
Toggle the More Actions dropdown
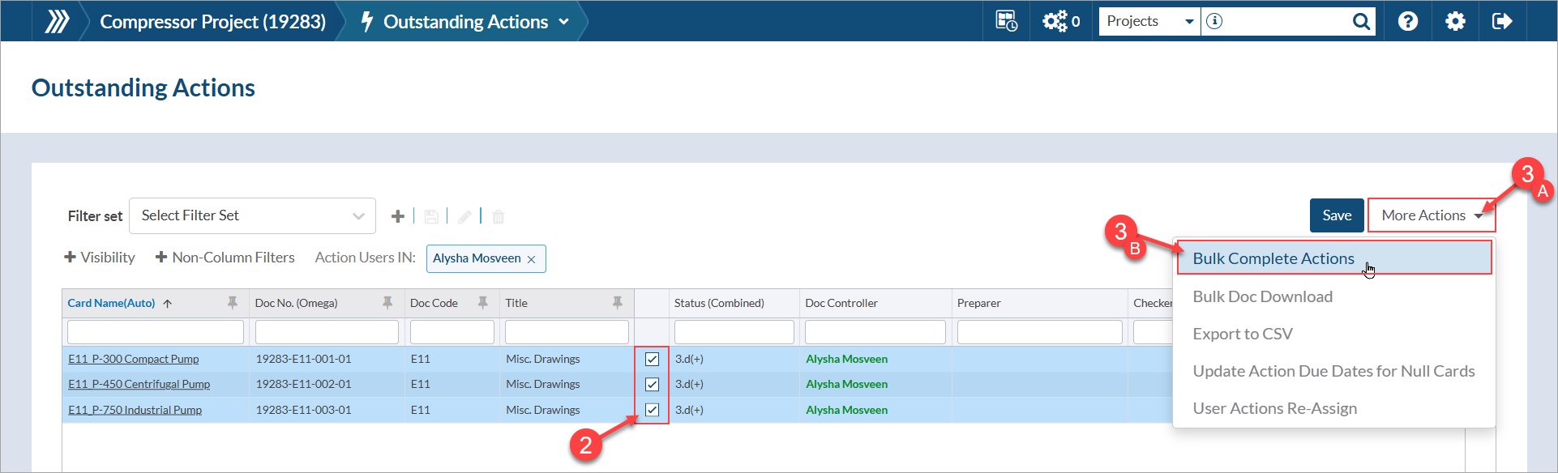tap(1432, 215)
